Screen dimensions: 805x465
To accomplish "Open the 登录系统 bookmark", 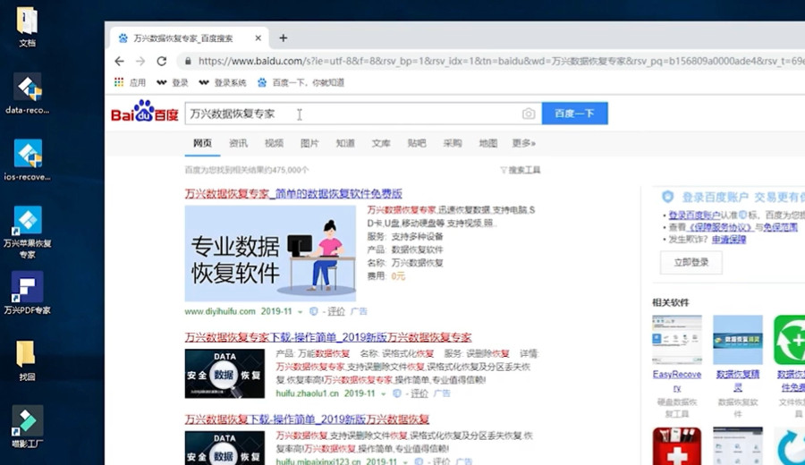I will pyautogui.click(x=223, y=82).
